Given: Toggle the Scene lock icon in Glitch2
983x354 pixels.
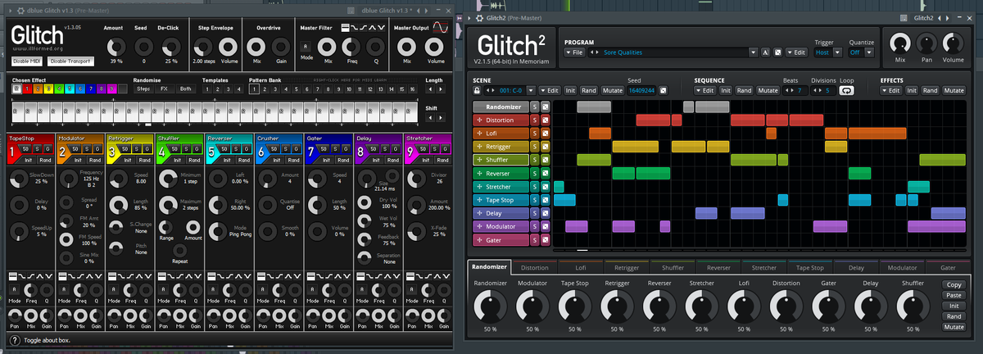Looking at the screenshot, I should [x=478, y=90].
